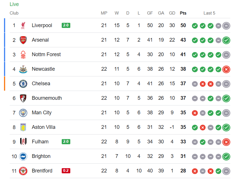Select the Aston Villa team name
The image size is (240, 179).
(x=43, y=127)
